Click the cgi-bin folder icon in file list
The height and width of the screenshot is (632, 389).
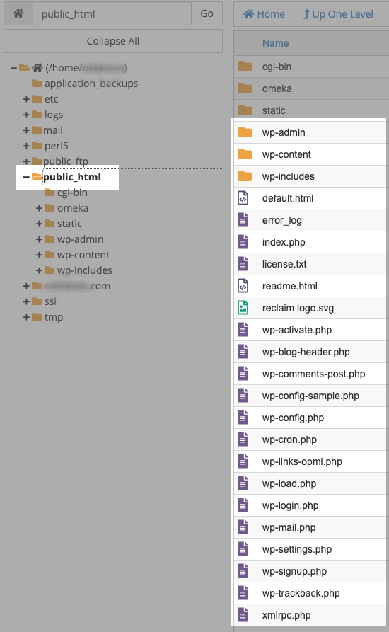pos(245,67)
